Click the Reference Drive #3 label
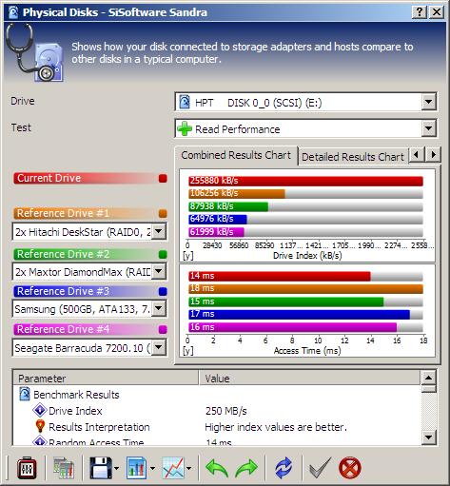The height and width of the screenshot is (486, 450). 63,291
